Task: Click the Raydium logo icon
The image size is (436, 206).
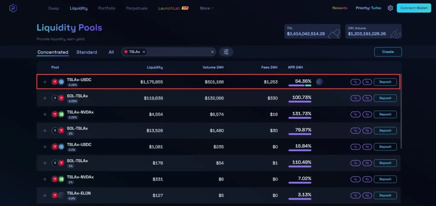Action: click(x=13, y=8)
